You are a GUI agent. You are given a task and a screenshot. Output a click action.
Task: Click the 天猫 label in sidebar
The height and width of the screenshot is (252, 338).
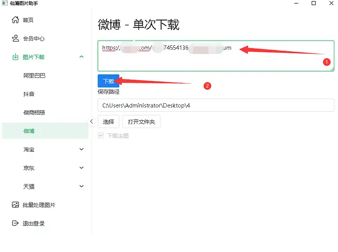click(x=29, y=187)
